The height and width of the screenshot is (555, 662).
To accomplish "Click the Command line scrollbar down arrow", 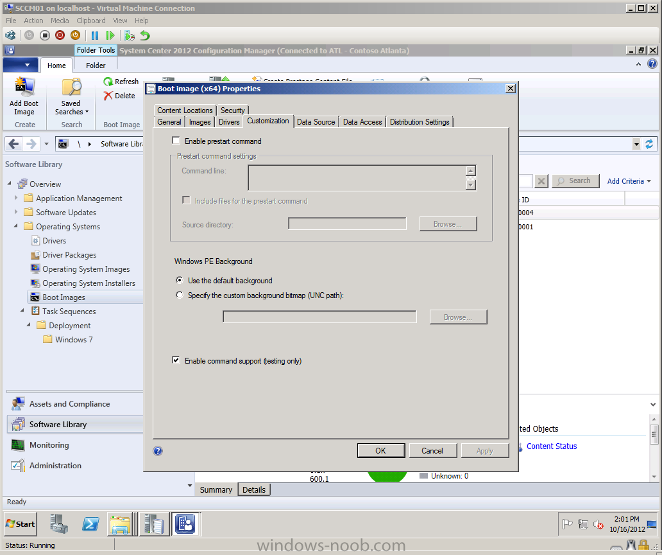I will [x=471, y=185].
